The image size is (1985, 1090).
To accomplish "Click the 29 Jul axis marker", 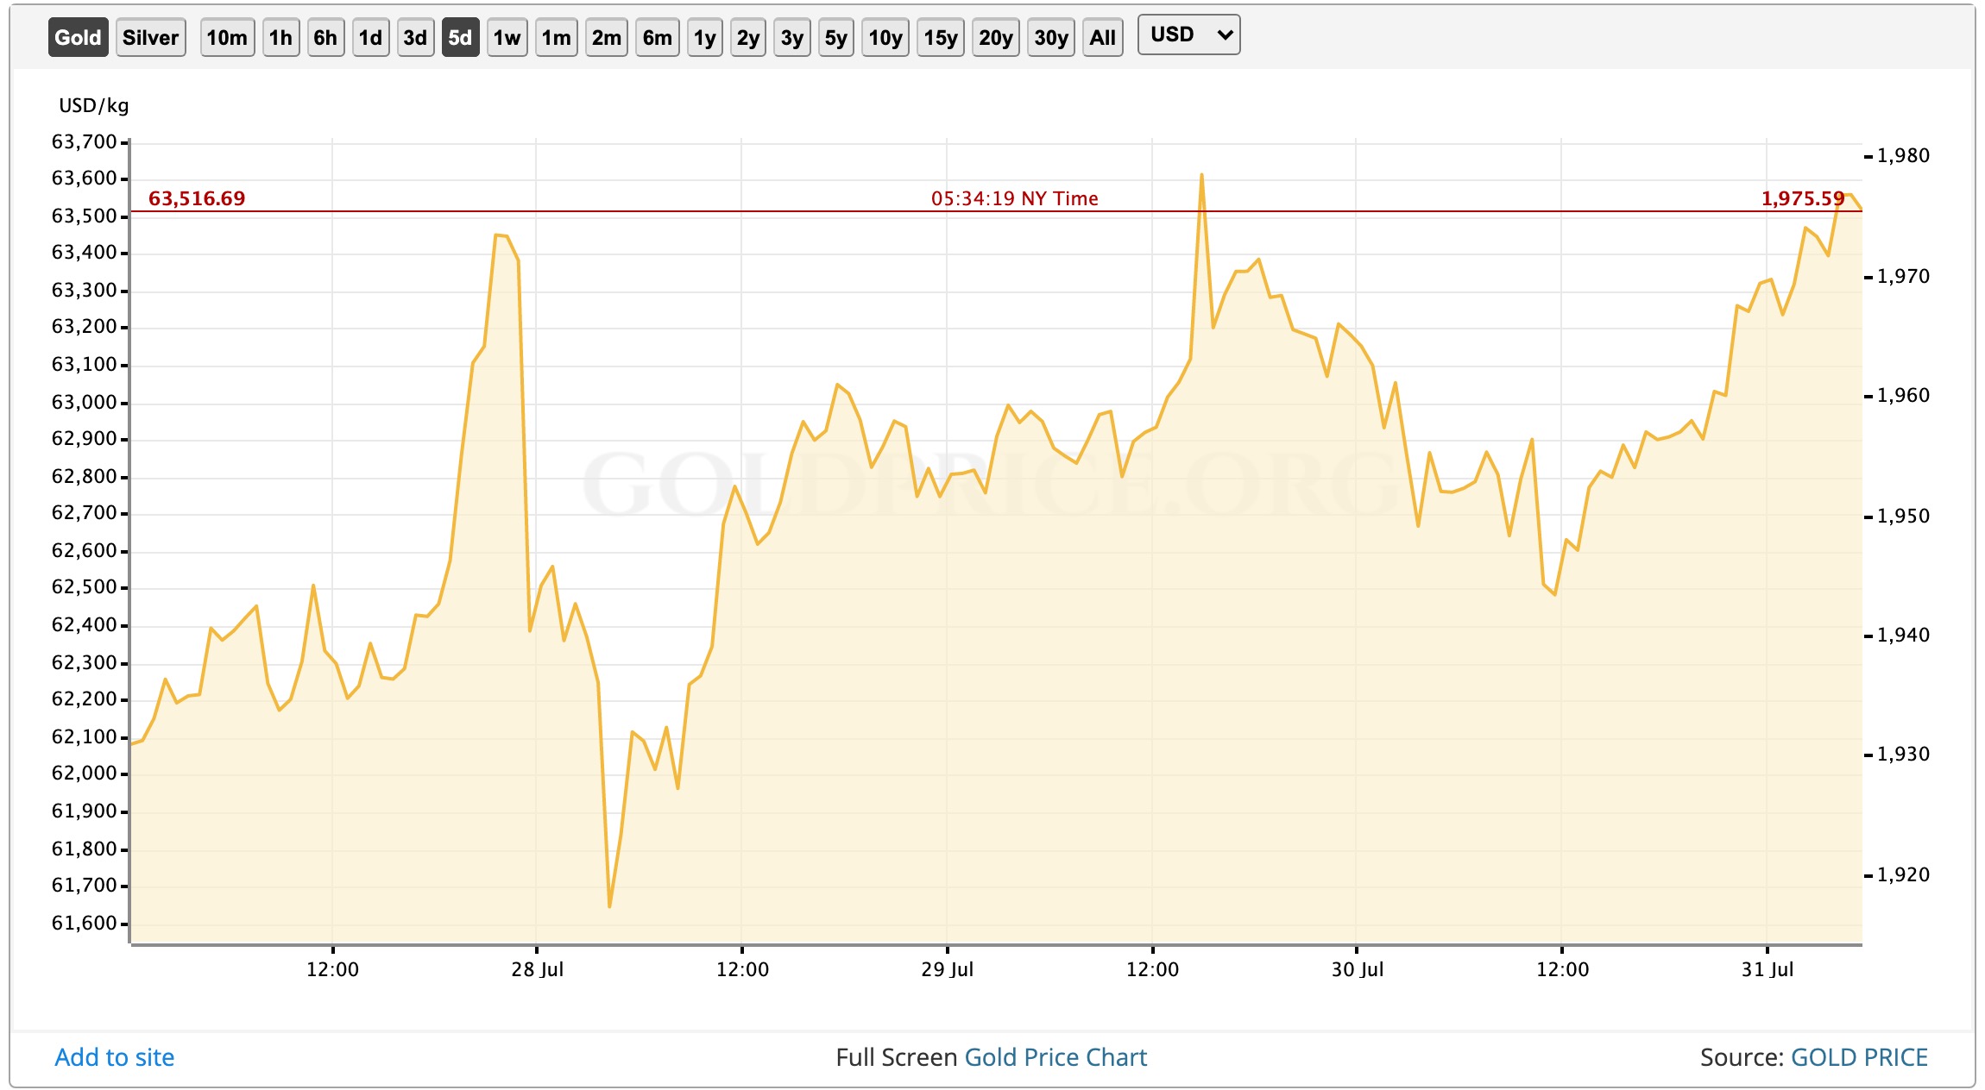I will tap(947, 969).
